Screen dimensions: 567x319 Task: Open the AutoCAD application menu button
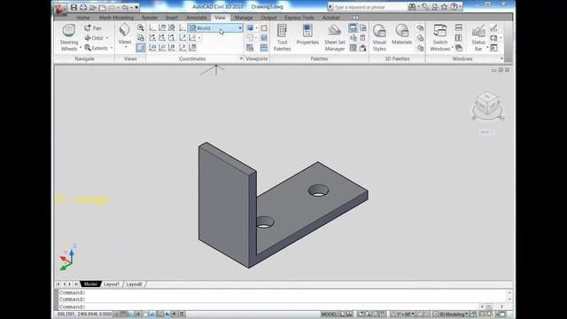tap(60, 9)
